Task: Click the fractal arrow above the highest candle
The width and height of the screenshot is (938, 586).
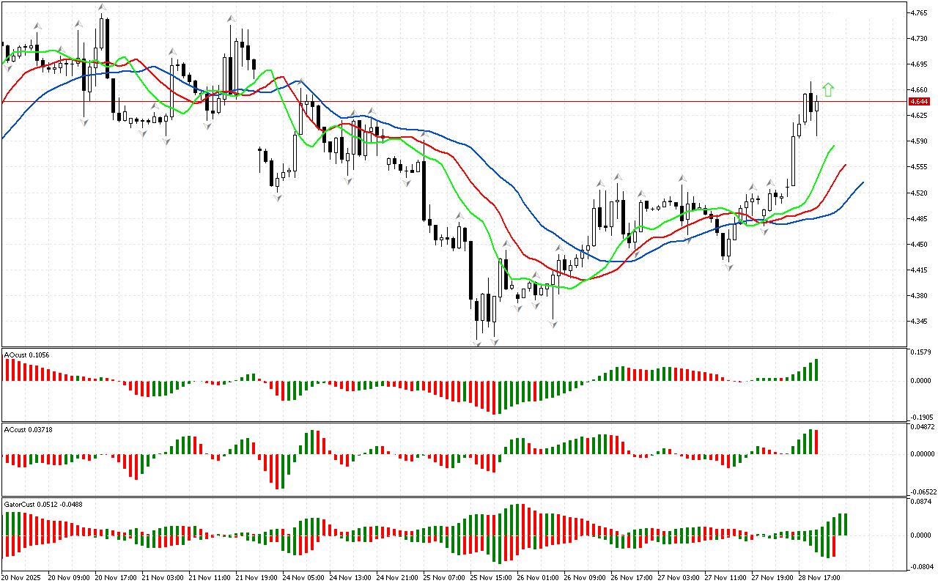Action: pos(103,8)
